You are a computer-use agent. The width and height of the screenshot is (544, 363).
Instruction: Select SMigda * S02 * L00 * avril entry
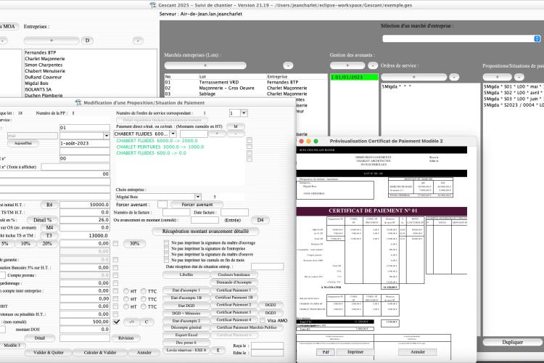(x=514, y=93)
